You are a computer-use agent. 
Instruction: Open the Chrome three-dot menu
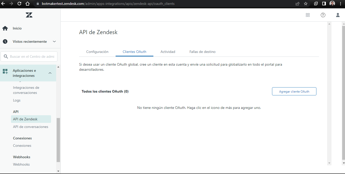tap(341, 4)
